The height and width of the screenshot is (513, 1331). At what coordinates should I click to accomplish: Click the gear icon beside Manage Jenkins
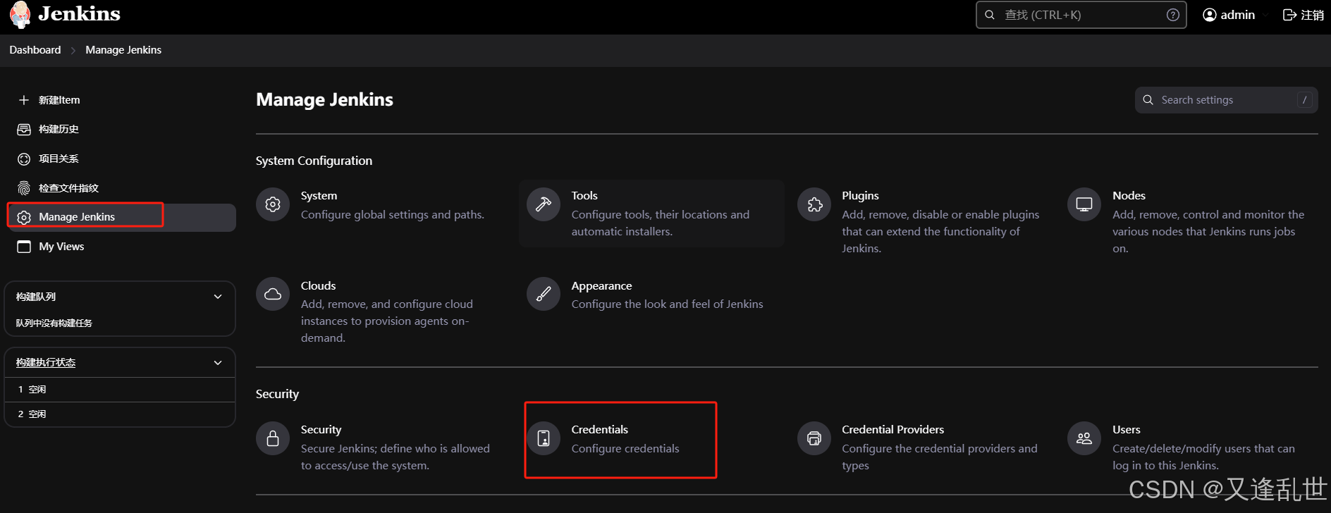[x=24, y=217]
